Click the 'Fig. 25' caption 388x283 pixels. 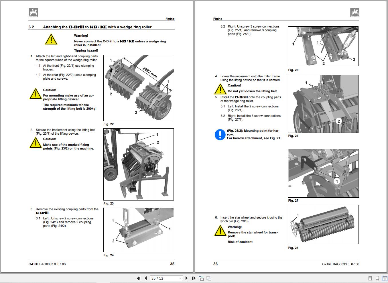[x=293, y=70]
